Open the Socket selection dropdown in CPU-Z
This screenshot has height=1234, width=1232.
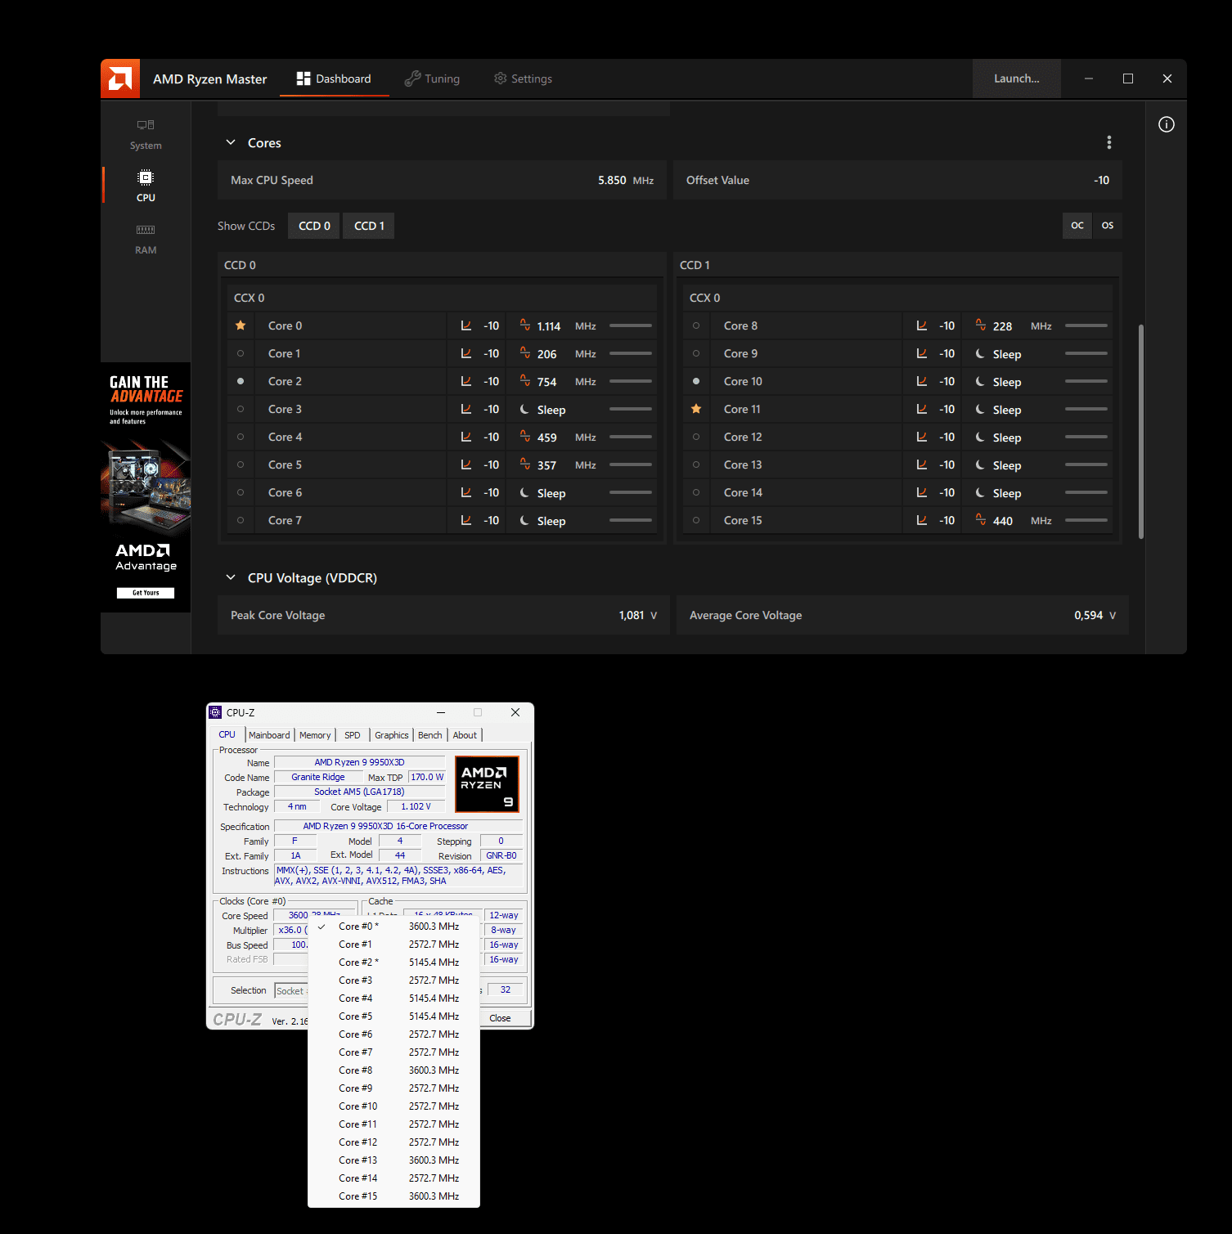(x=291, y=990)
